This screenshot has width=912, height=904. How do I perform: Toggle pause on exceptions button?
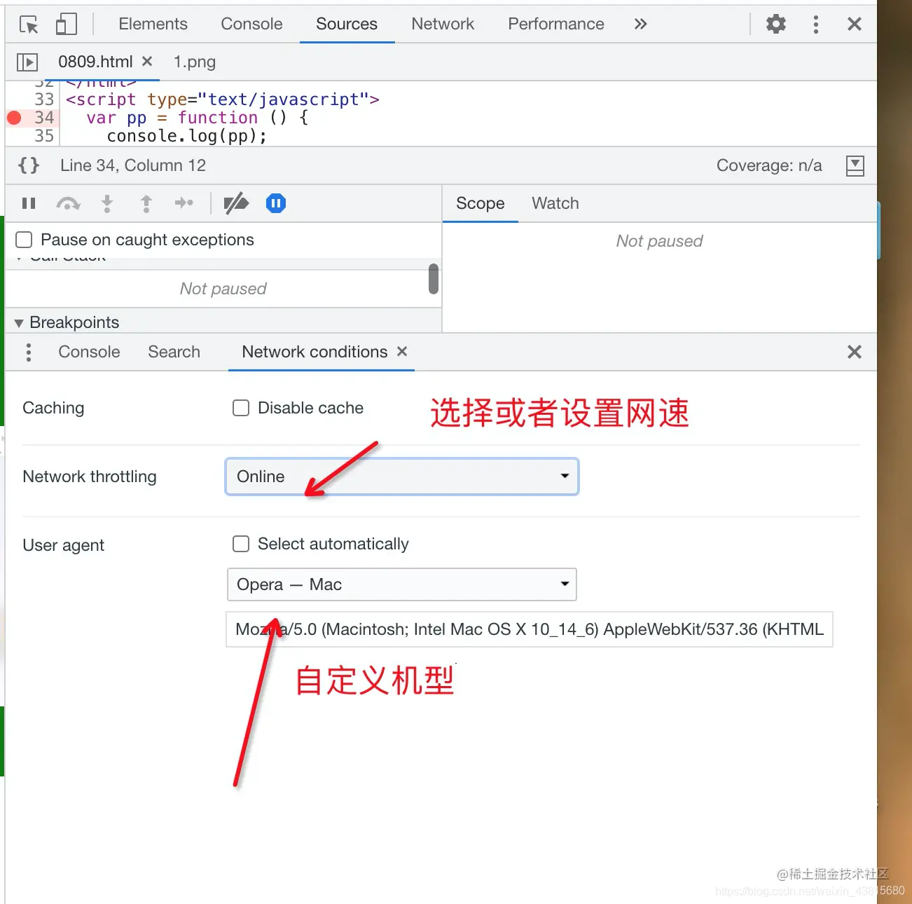[276, 203]
